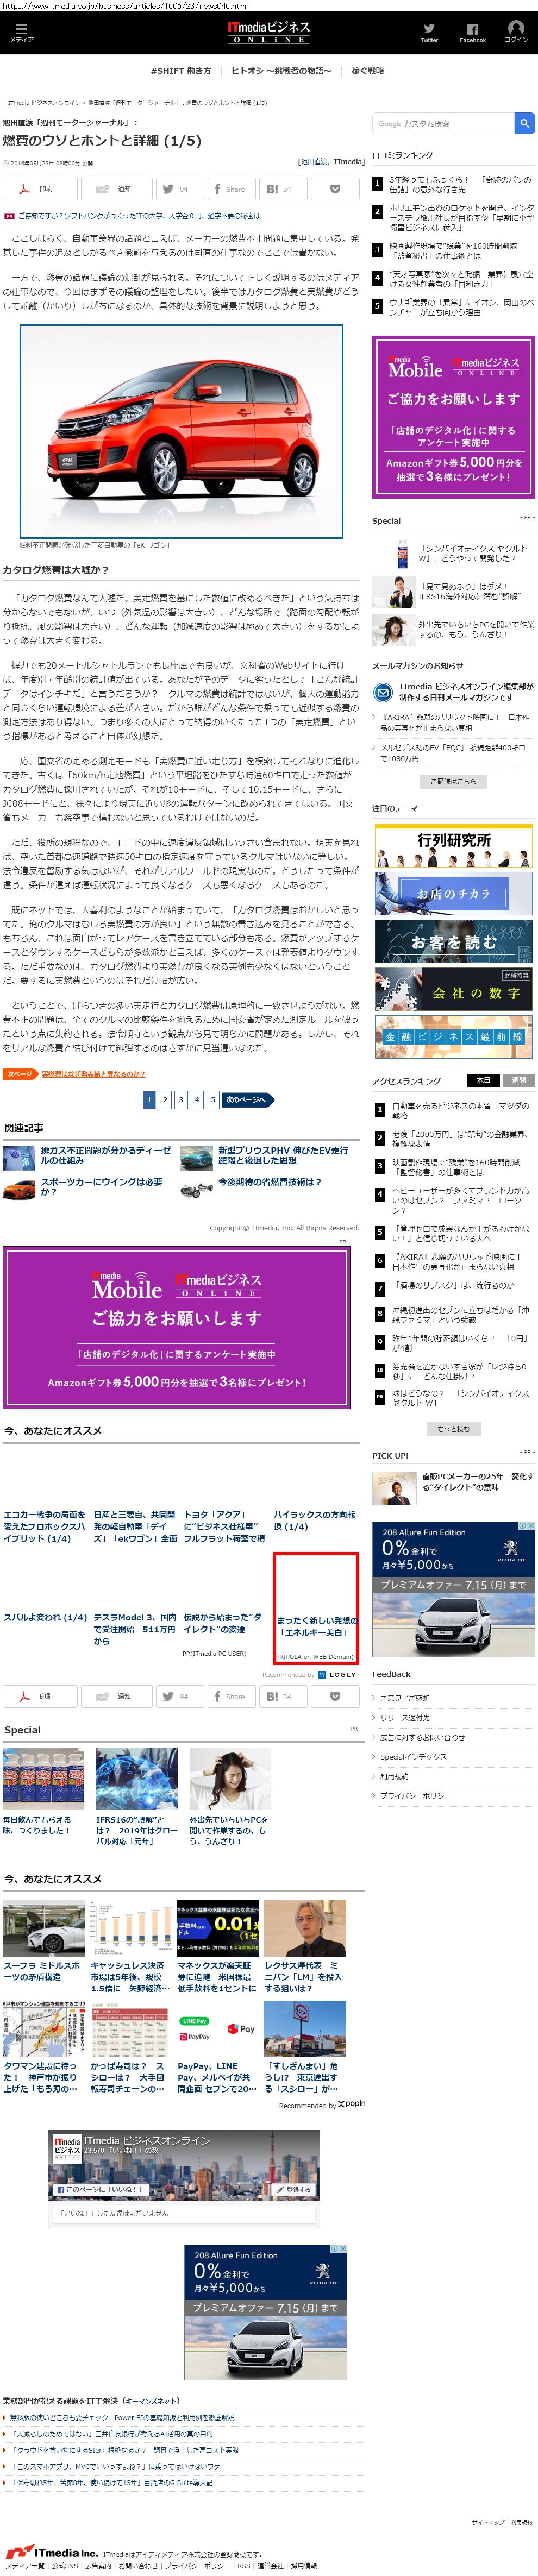Screen dimensions: 538x2576
Task: Open 直販PCメーカーの25年 PICK UP article
Action: tap(477, 1481)
